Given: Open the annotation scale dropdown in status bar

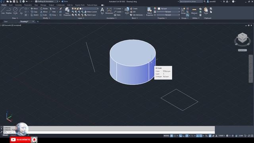Looking at the screenshot, I should (221, 136).
